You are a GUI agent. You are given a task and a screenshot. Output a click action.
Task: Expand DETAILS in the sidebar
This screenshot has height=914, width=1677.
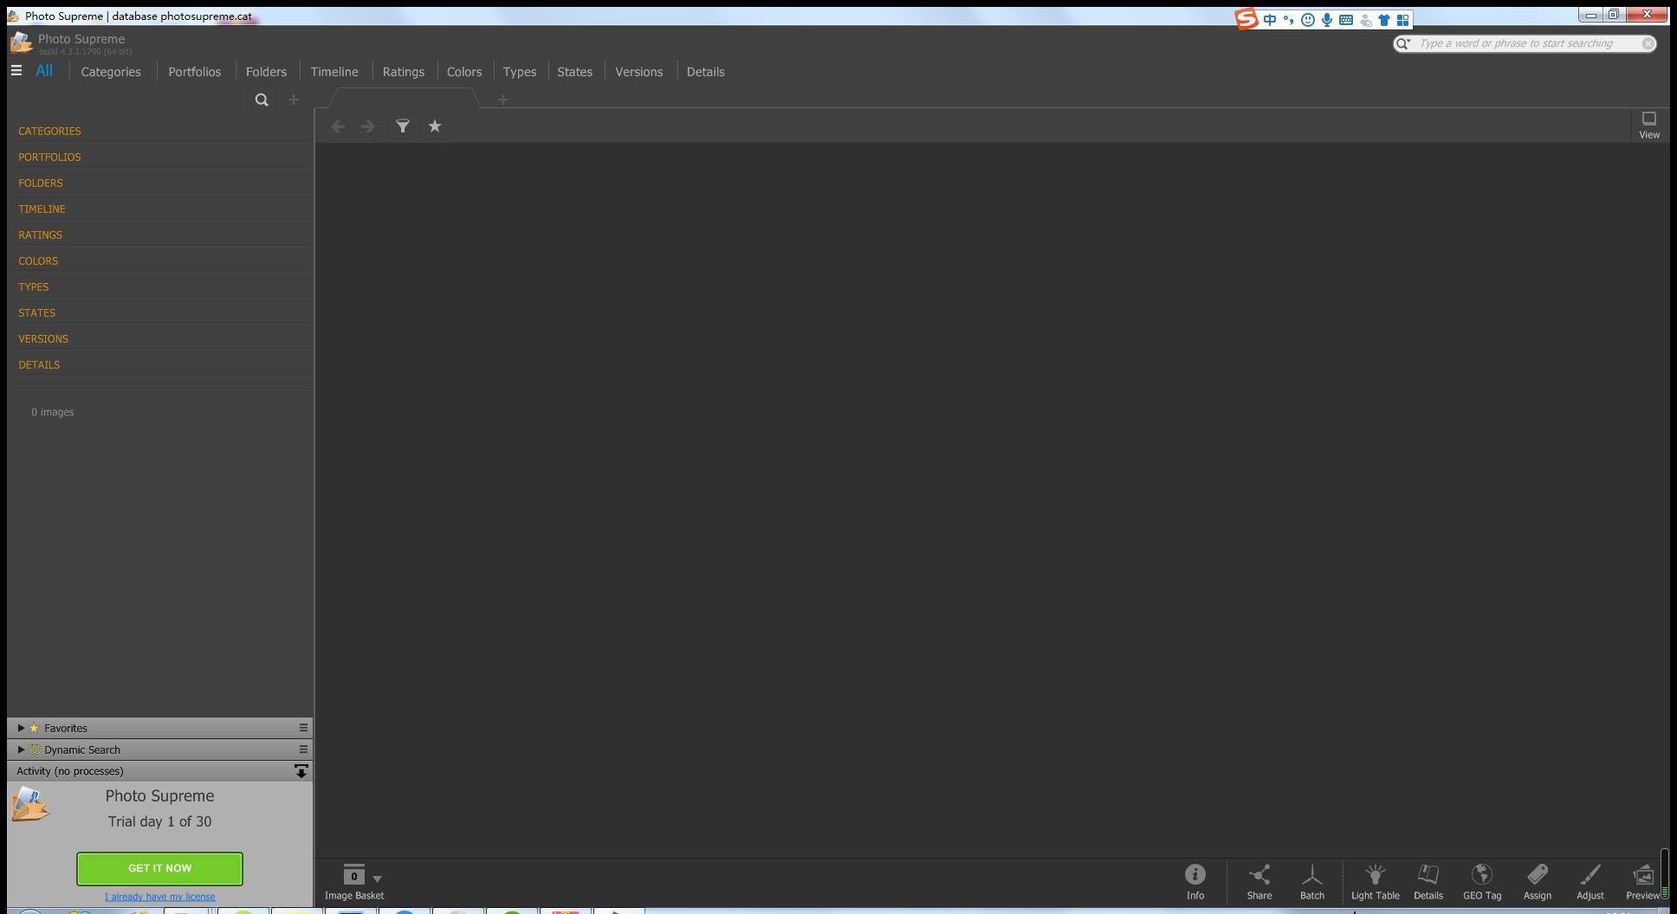coord(39,365)
